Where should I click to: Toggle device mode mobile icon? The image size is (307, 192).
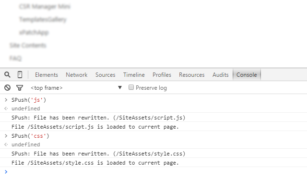coord(20,75)
